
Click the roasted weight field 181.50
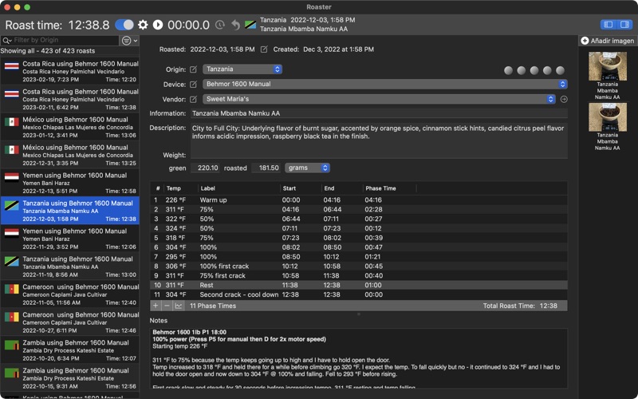[x=266, y=168]
